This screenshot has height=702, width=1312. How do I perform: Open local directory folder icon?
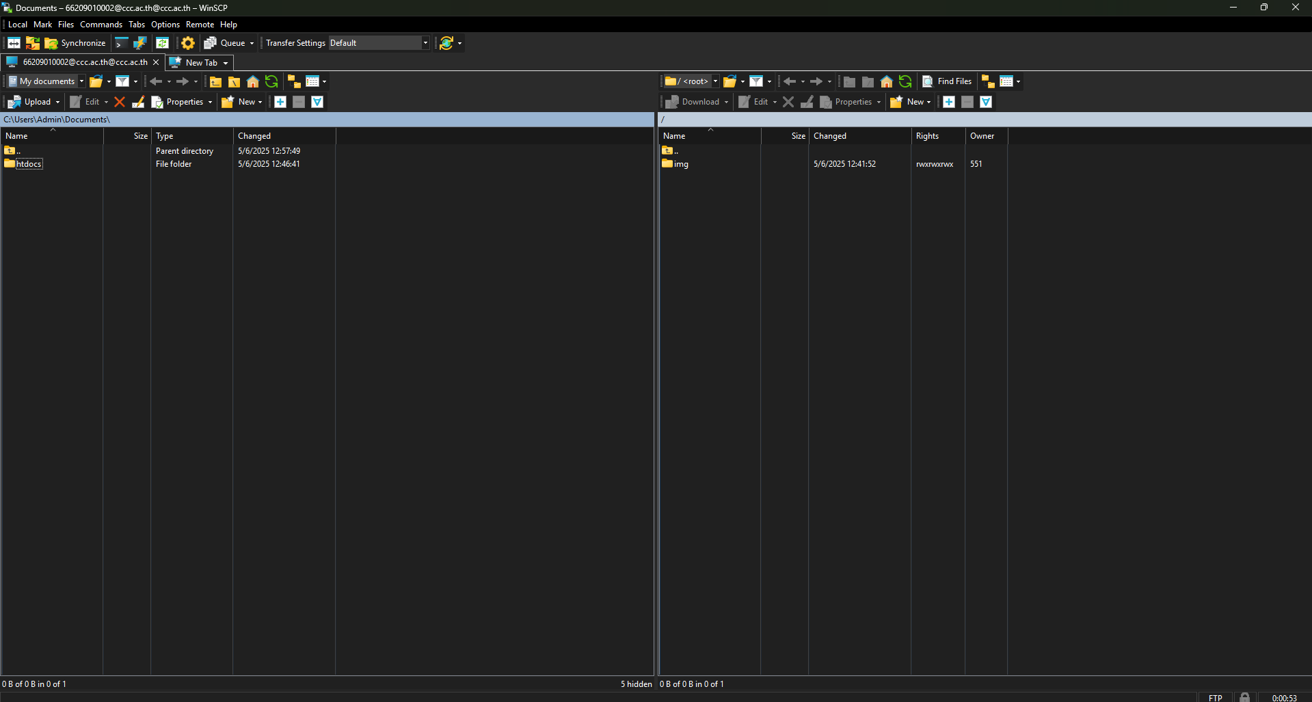(x=96, y=82)
